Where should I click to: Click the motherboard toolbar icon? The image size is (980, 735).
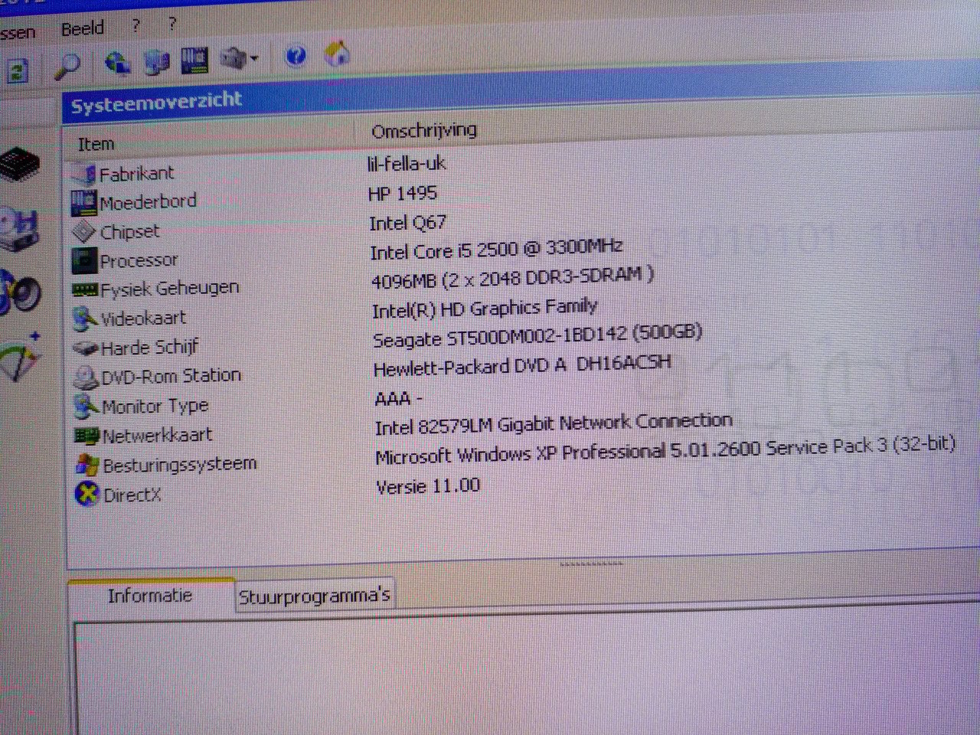(194, 60)
